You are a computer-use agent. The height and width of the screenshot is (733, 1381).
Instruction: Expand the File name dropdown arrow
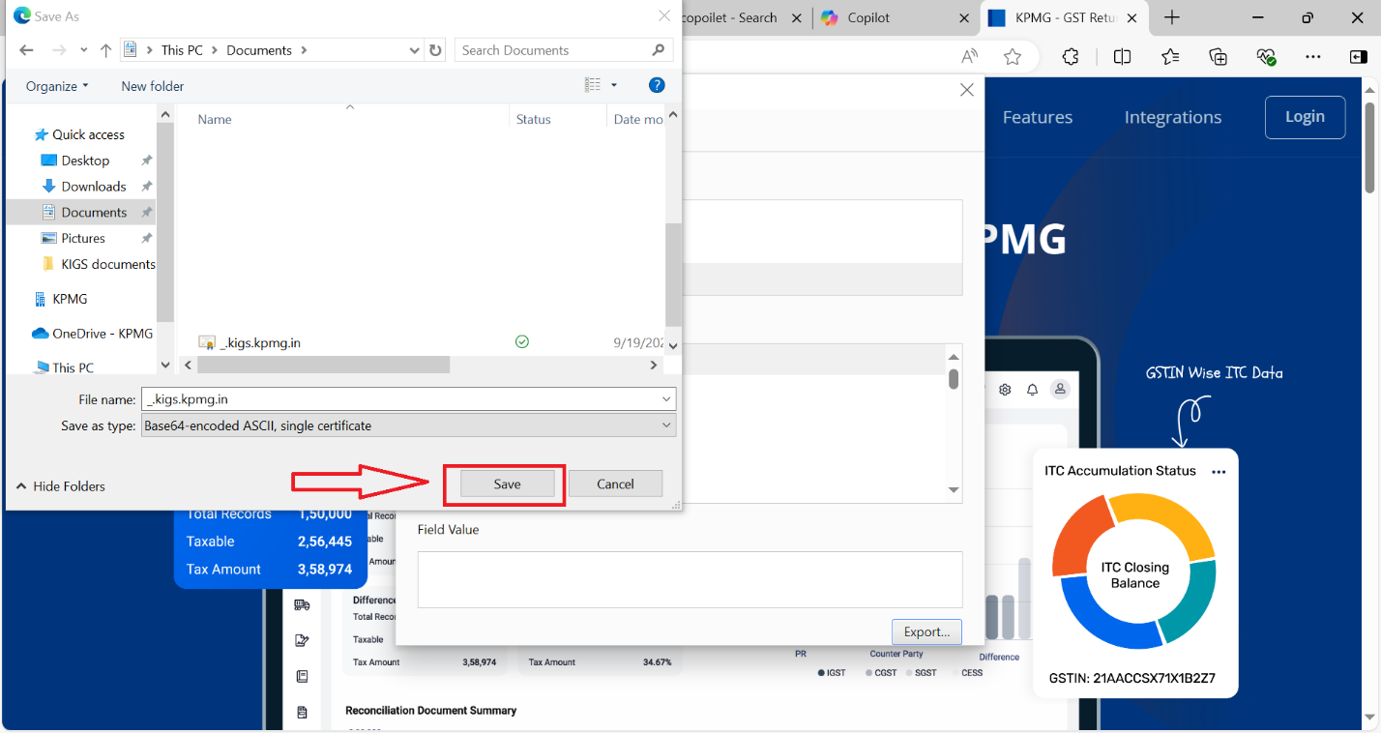pos(667,398)
